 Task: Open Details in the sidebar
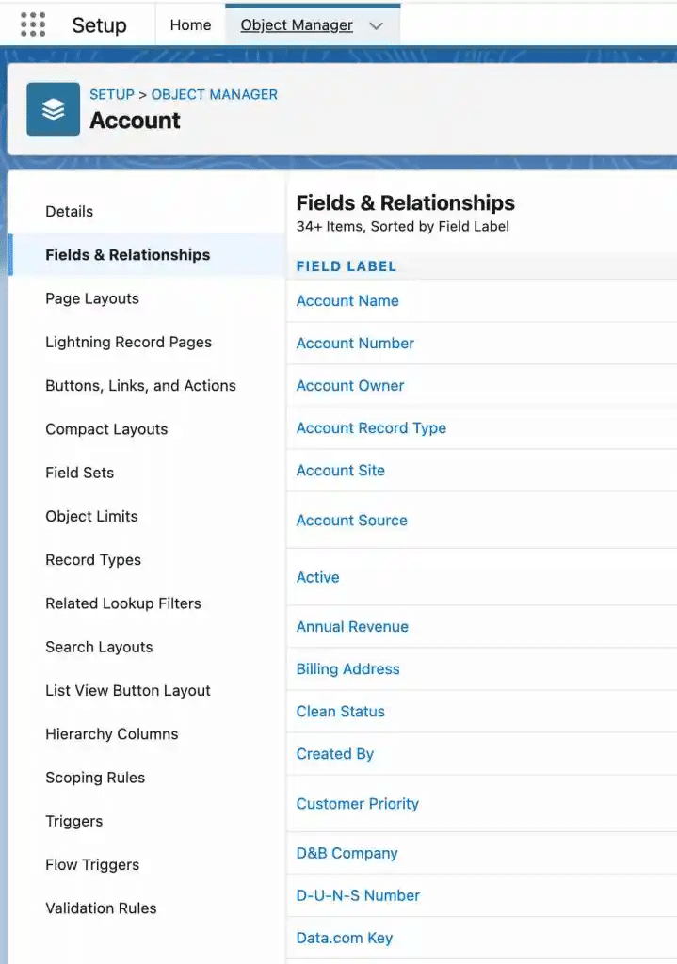(70, 212)
